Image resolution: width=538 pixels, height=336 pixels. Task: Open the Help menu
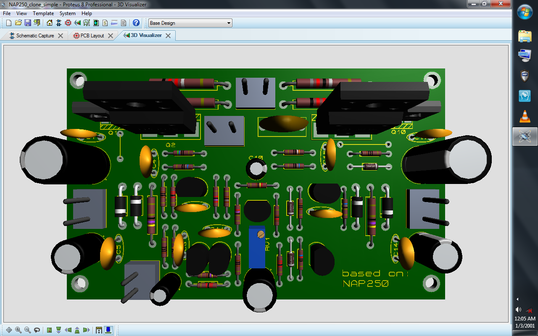87,13
